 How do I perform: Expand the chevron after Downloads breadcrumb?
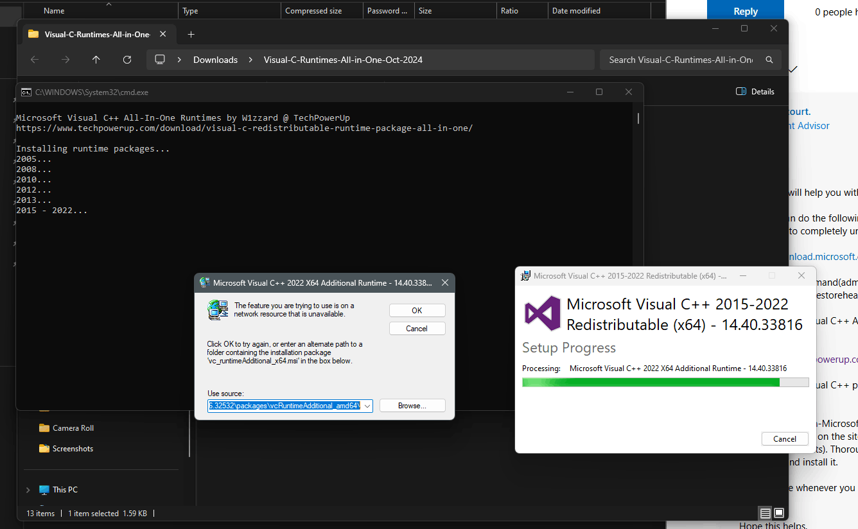(250, 60)
